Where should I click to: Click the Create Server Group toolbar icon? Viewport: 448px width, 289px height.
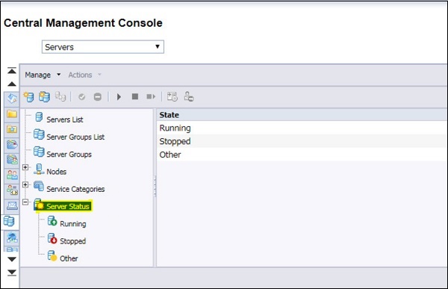(x=44, y=97)
